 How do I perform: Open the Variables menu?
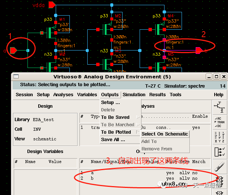[x=87, y=95]
